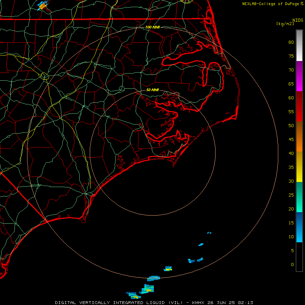This screenshot has height=305, width=305.
Task: Click the orange radar echo in the top-left corner
Action: 43,5
